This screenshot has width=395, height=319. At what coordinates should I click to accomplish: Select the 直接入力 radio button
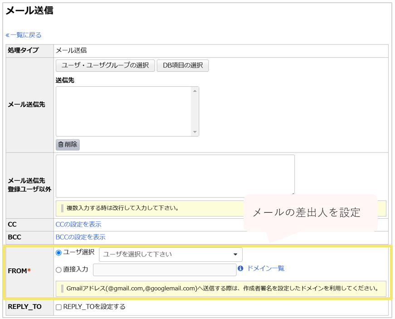pos(59,268)
